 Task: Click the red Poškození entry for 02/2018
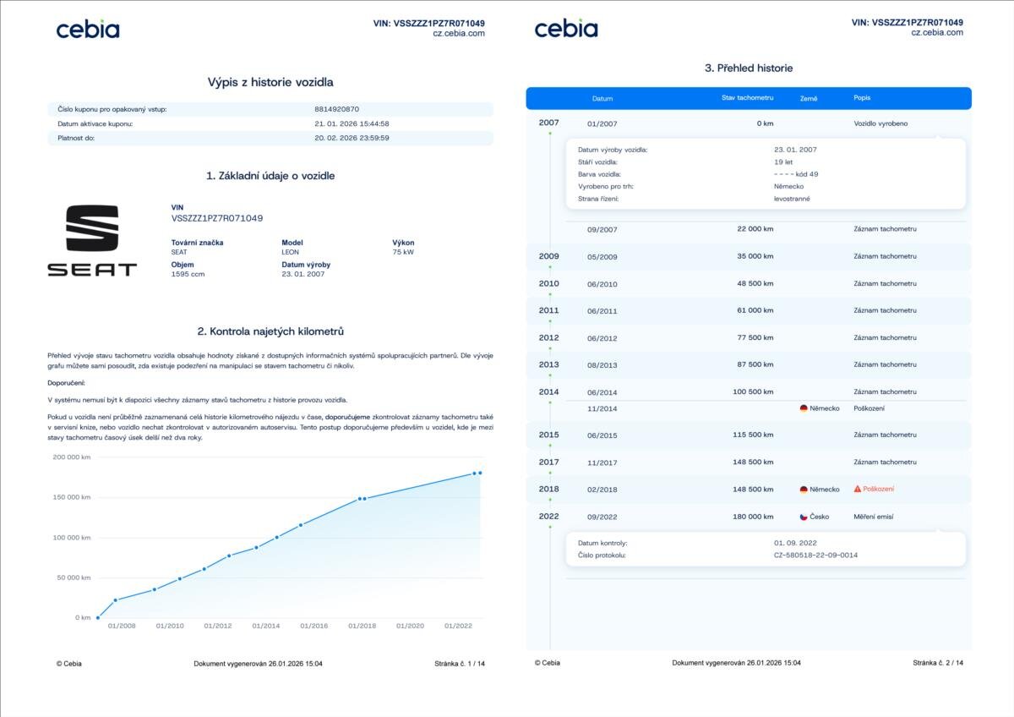(878, 490)
